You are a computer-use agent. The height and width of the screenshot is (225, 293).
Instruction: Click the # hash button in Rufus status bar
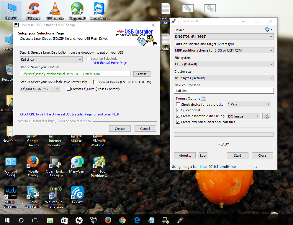pyautogui.click(x=256, y=166)
